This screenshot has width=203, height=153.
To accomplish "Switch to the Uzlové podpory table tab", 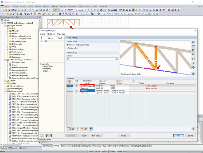I will pos(113,146).
